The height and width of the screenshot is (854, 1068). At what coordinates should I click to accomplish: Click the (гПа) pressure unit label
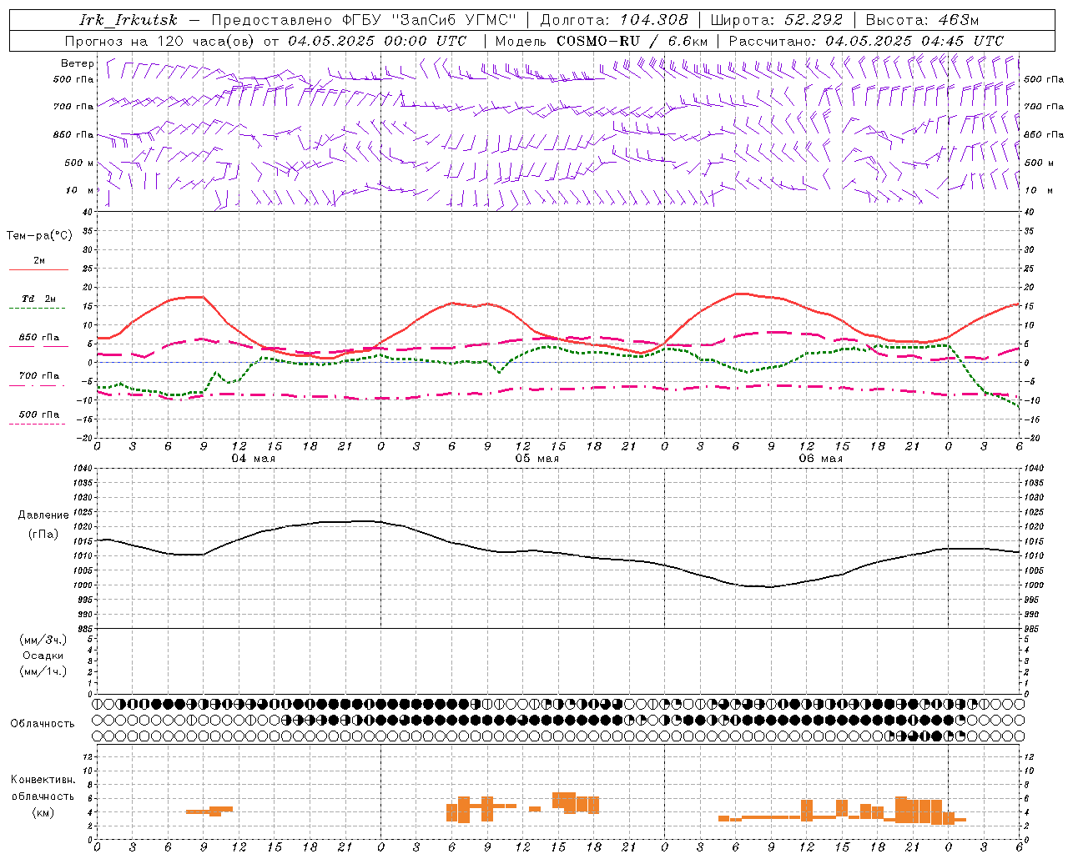[43, 535]
